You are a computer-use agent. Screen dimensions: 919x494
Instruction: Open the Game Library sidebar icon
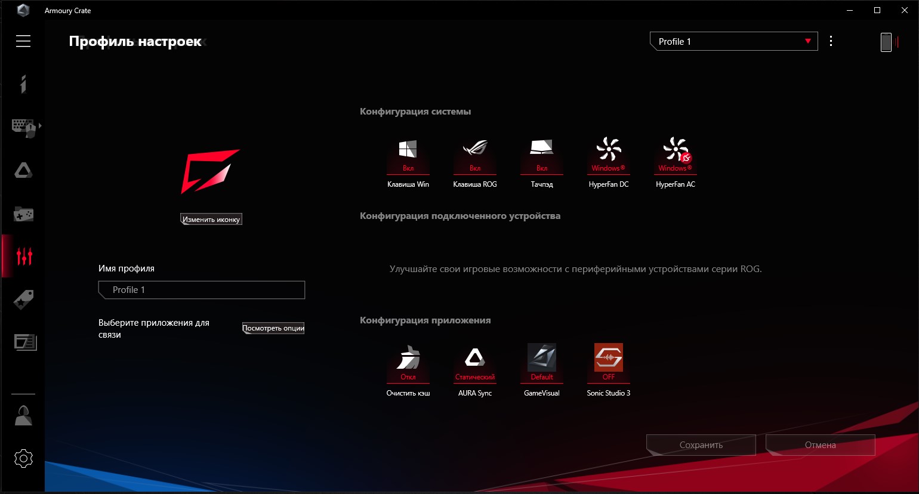coord(23,214)
